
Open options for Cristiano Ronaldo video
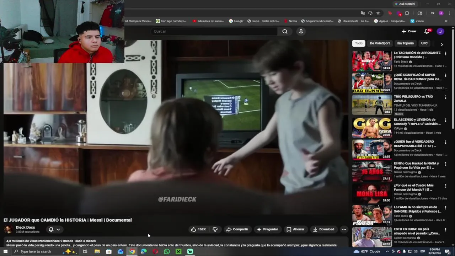[x=445, y=54]
